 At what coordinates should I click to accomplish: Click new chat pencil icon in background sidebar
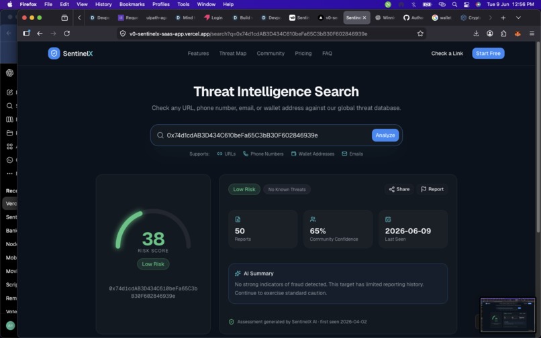click(x=9, y=92)
